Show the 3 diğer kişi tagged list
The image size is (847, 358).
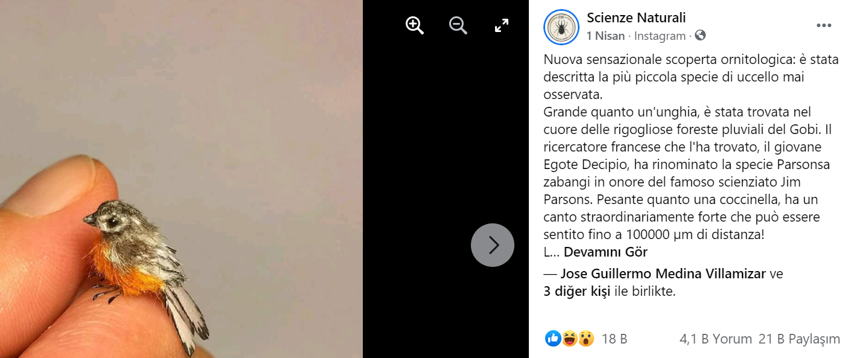(x=577, y=292)
